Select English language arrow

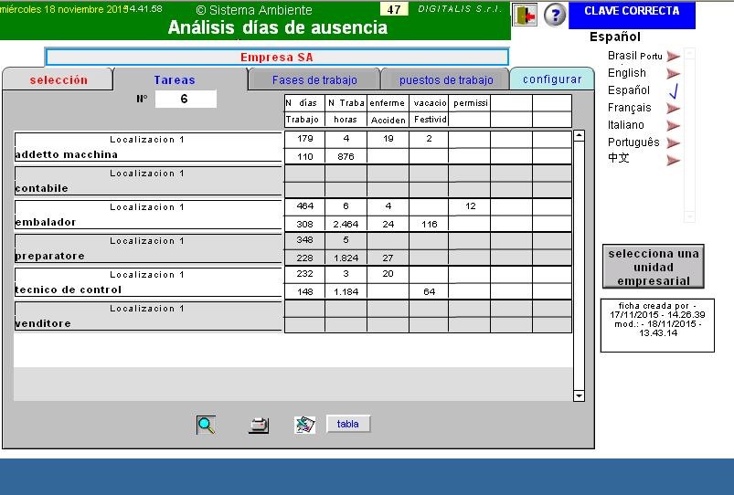(673, 73)
